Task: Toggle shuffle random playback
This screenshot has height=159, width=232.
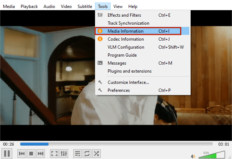Action: point(96,154)
